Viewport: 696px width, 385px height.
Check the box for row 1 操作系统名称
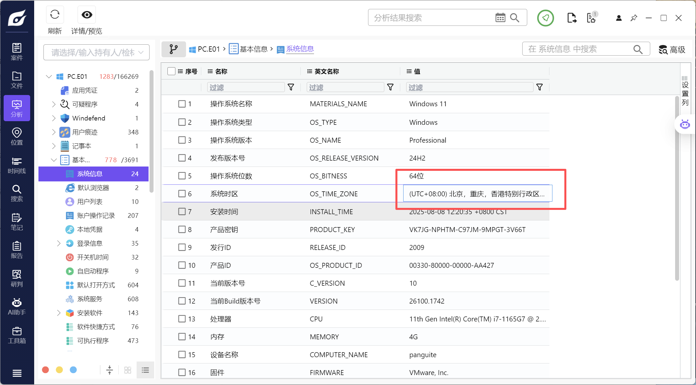coord(182,104)
